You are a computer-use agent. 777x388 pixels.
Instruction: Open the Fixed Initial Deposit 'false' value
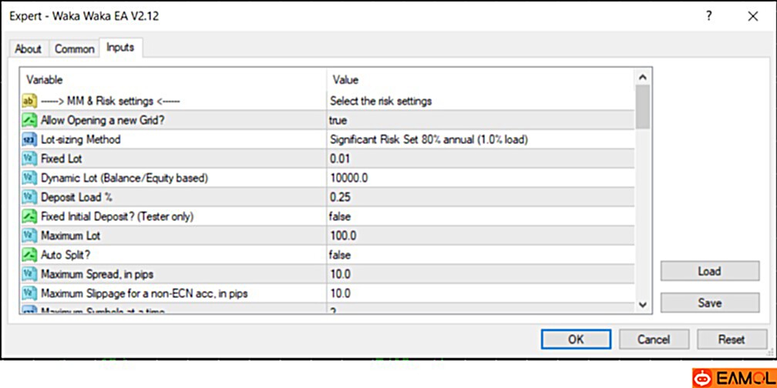click(x=481, y=217)
